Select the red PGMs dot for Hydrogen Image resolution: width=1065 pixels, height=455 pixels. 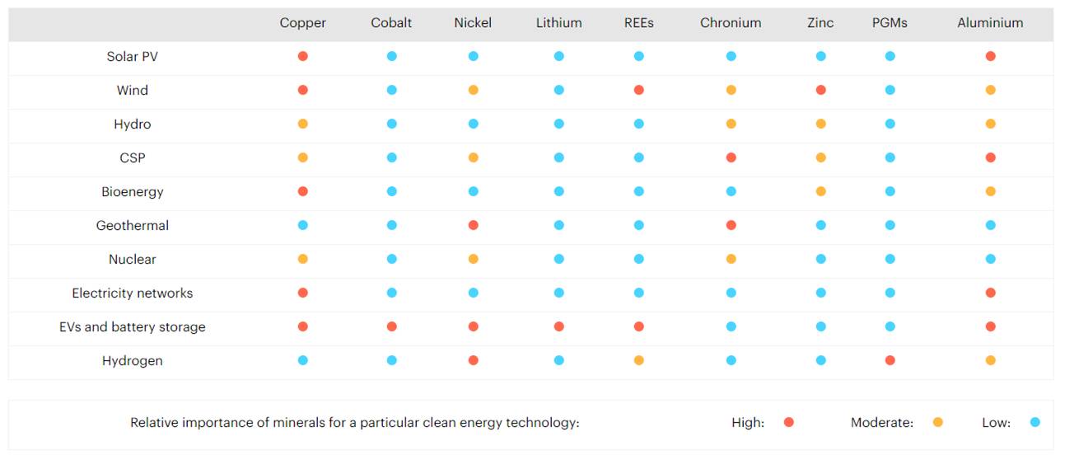[890, 360]
